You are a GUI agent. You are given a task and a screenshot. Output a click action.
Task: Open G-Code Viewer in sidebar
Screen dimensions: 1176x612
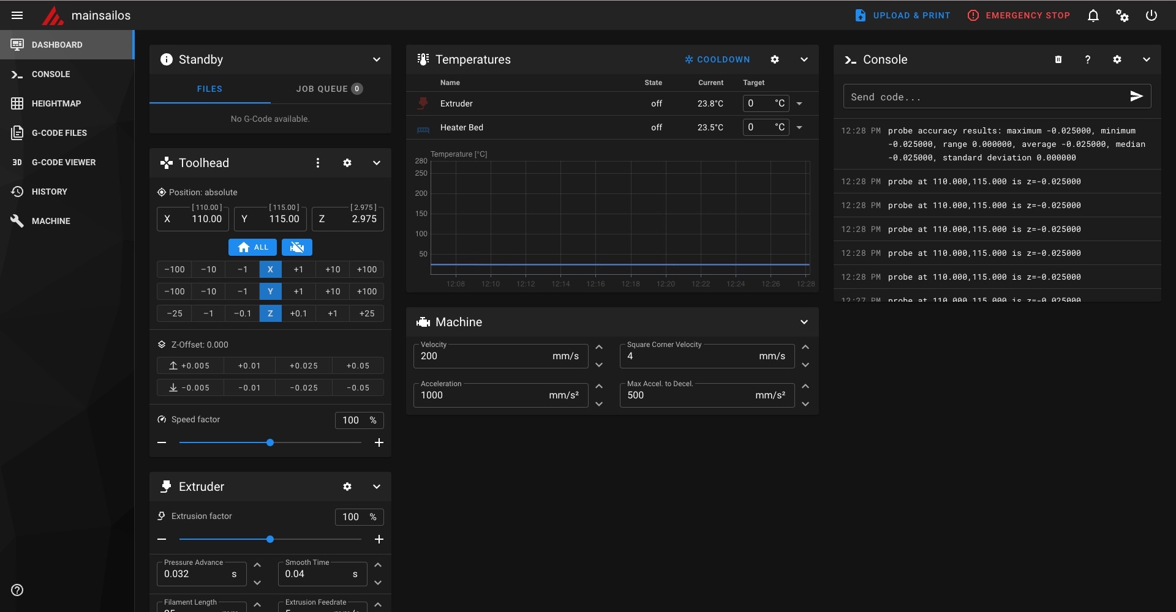[67, 162]
